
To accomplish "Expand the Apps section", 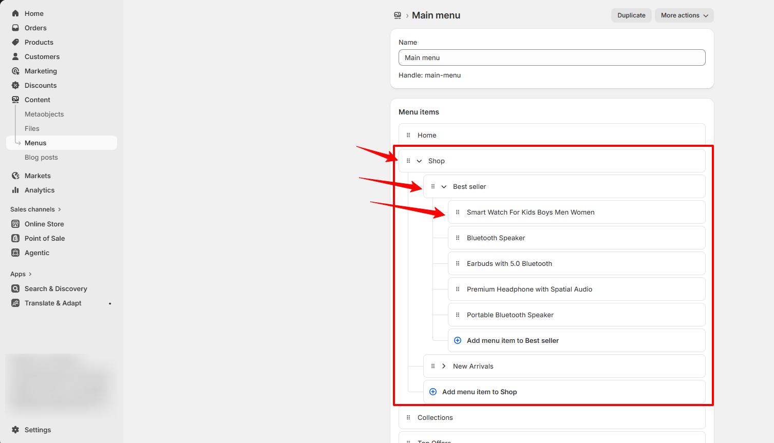I will pyautogui.click(x=21, y=274).
